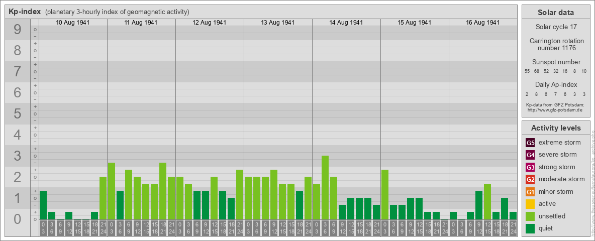Click the 'Activity levels' panel header

[555, 128]
